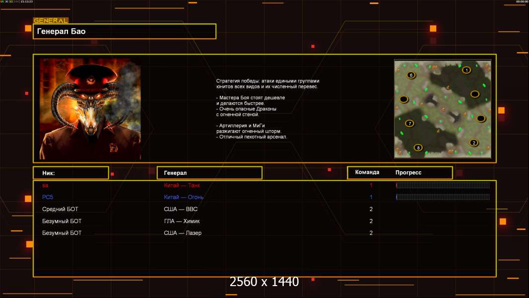Click start position marker 2 on minimap
This screenshot has height=298, width=529.
[x=473, y=143]
